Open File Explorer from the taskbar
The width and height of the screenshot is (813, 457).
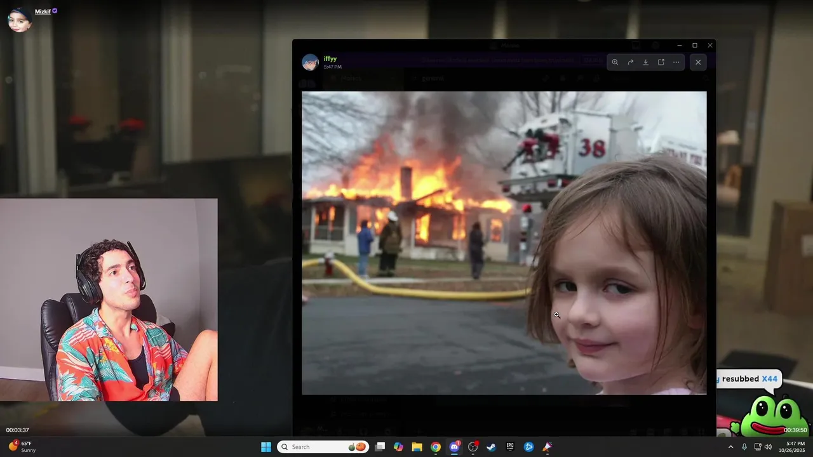pos(417,447)
